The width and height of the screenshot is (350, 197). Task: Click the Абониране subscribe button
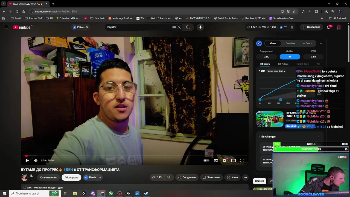pos(71,177)
